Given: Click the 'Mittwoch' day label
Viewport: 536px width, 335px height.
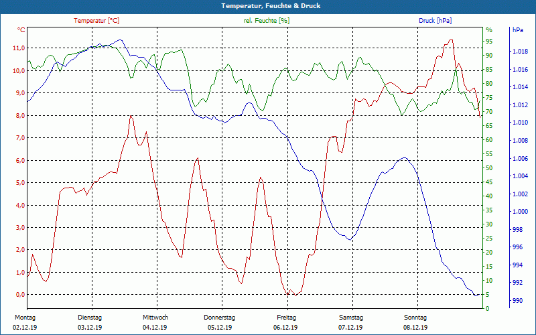Looking at the screenshot, I should pyautogui.click(x=155, y=318).
